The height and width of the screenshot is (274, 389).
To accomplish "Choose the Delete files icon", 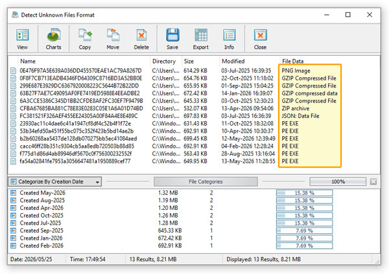I will 141,35.
